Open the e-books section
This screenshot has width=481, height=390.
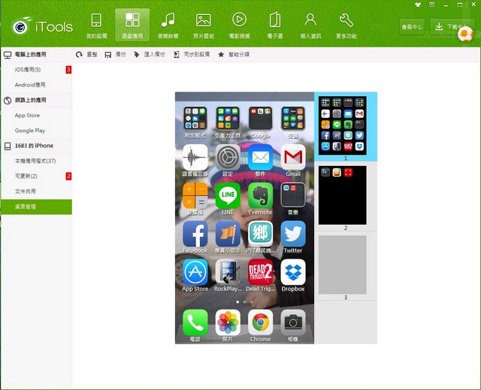pyautogui.click(x=274, y=25)
